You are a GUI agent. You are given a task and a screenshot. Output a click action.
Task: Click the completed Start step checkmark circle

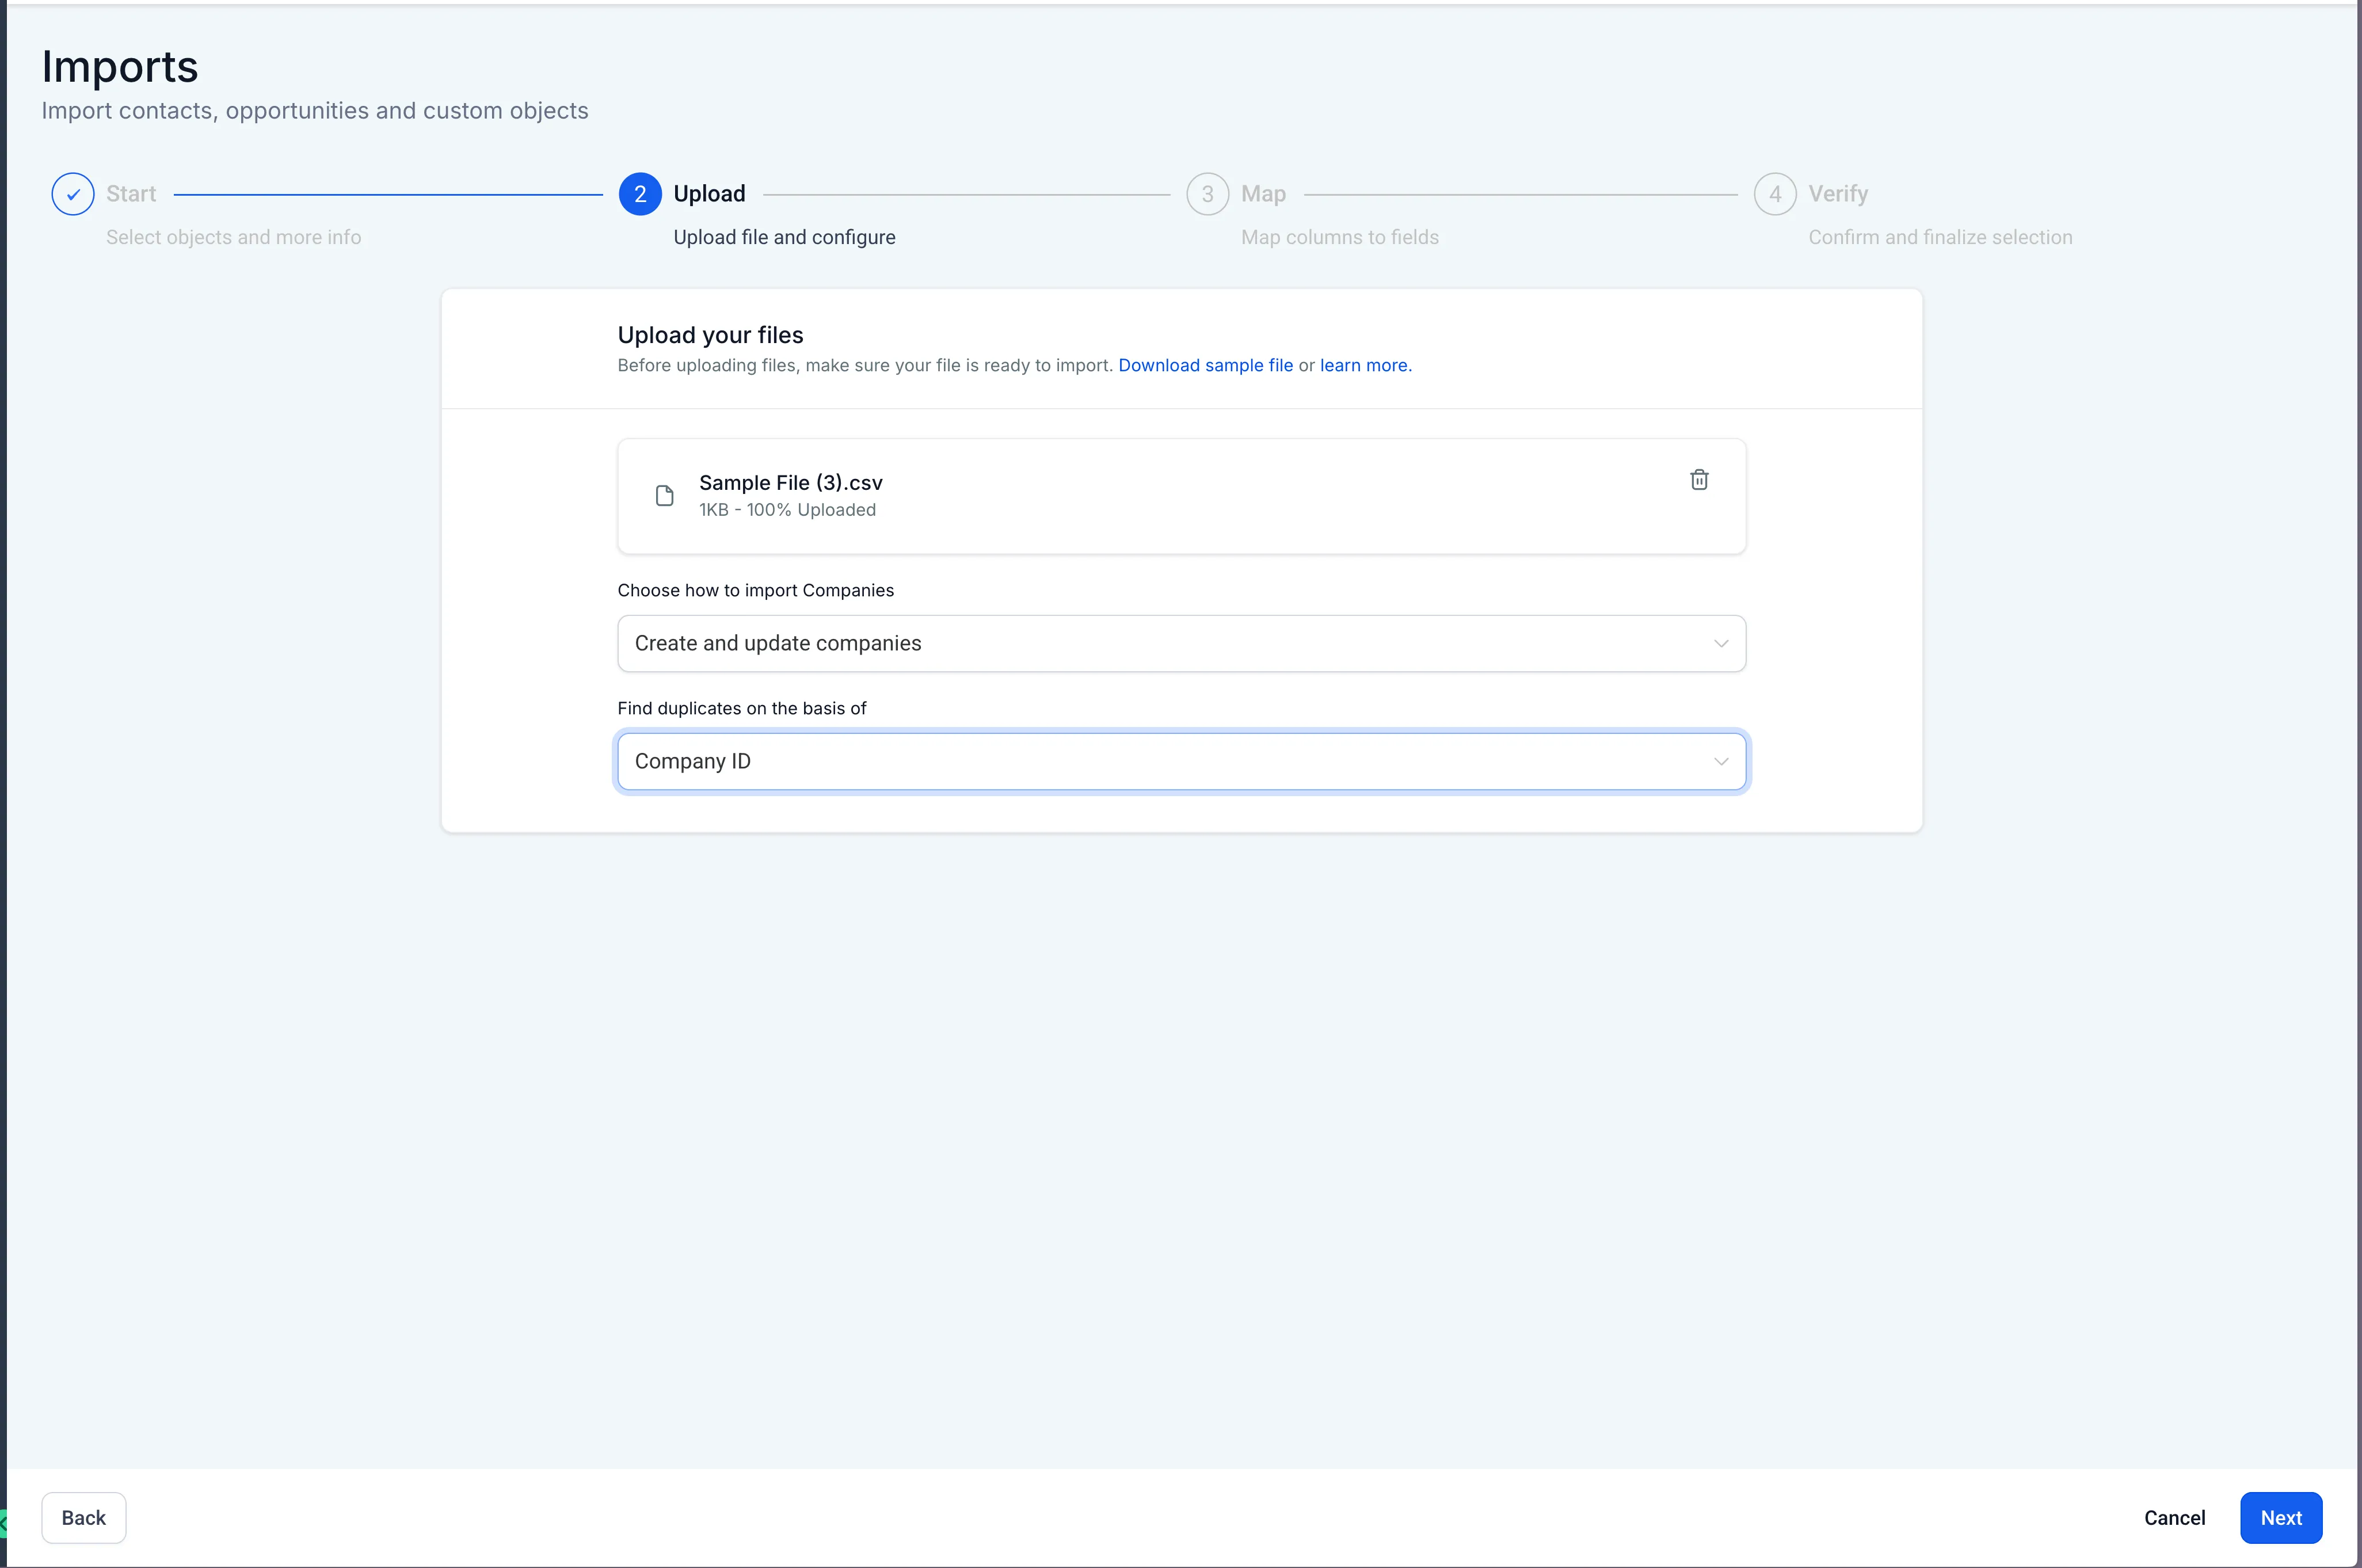pyautogui.click(x=71, y=193)
